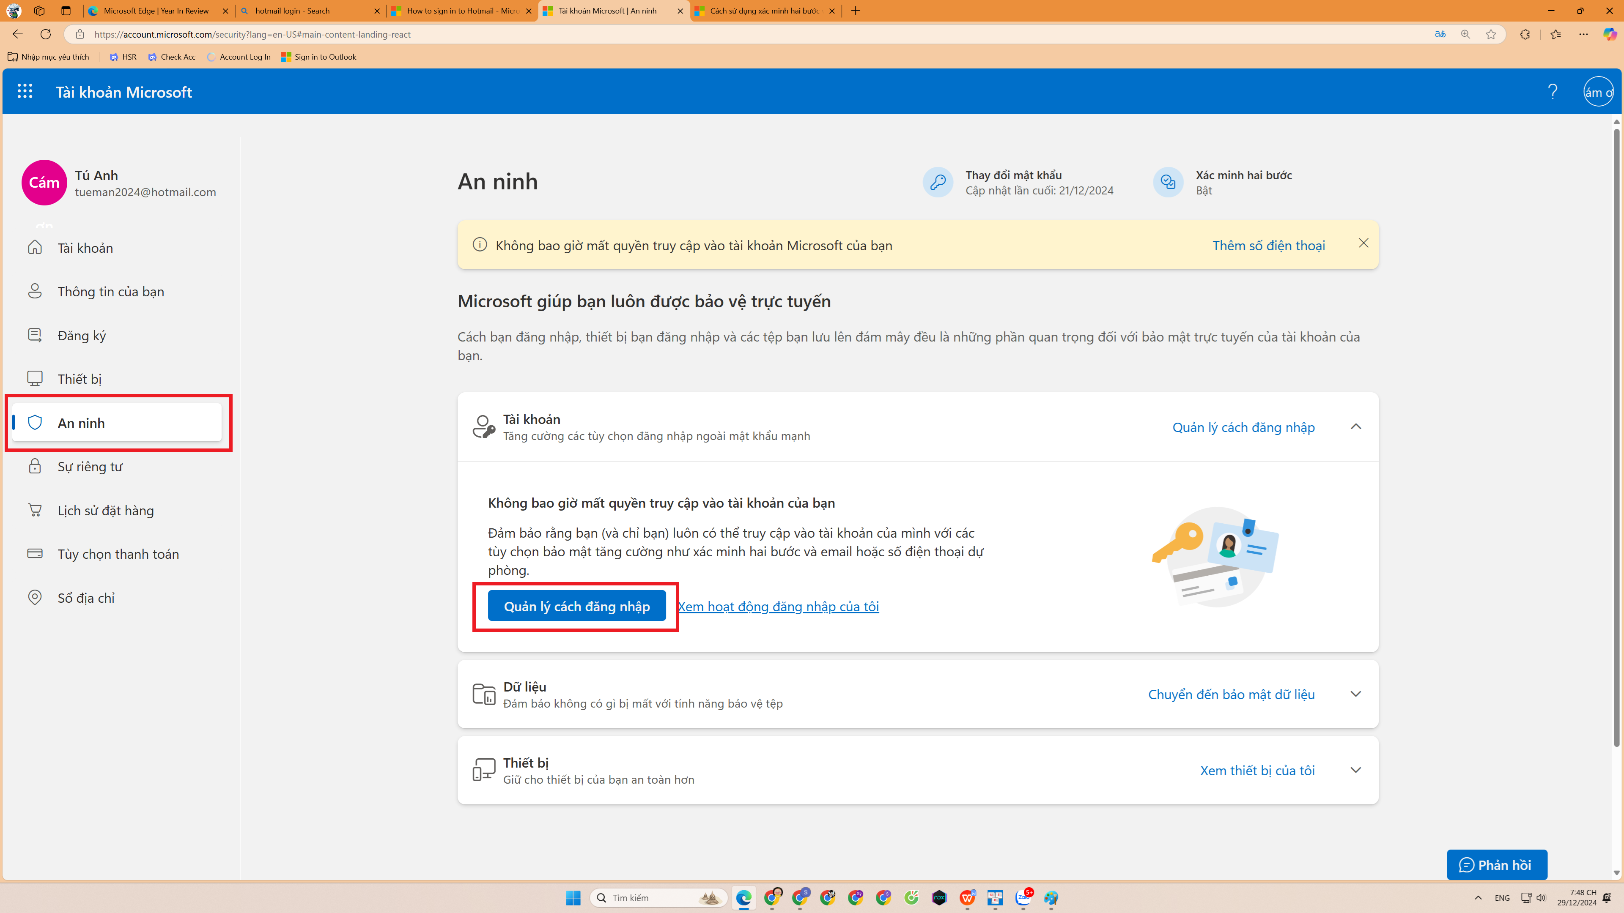
Task: Open the browser extensions puzzle icon
Action: pos(1524,34)
